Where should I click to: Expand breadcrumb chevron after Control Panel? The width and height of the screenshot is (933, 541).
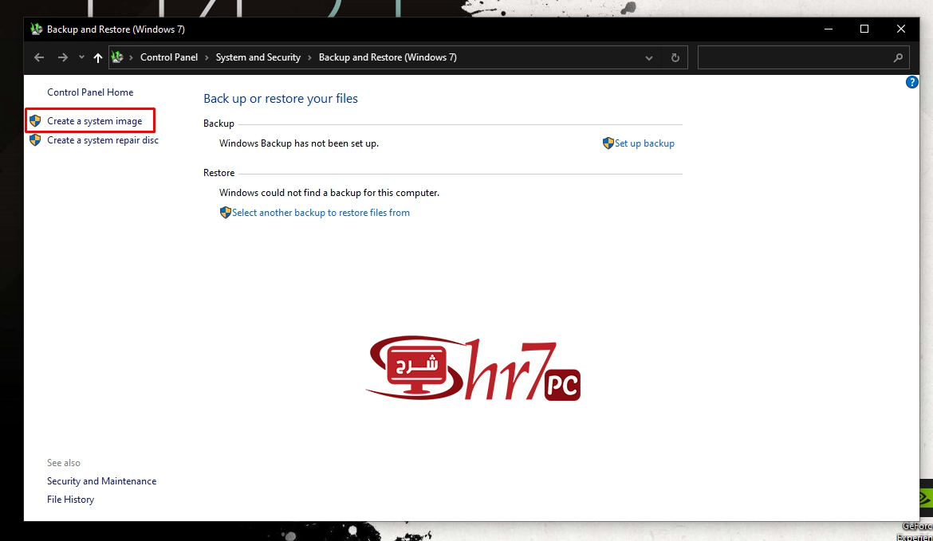207,57
